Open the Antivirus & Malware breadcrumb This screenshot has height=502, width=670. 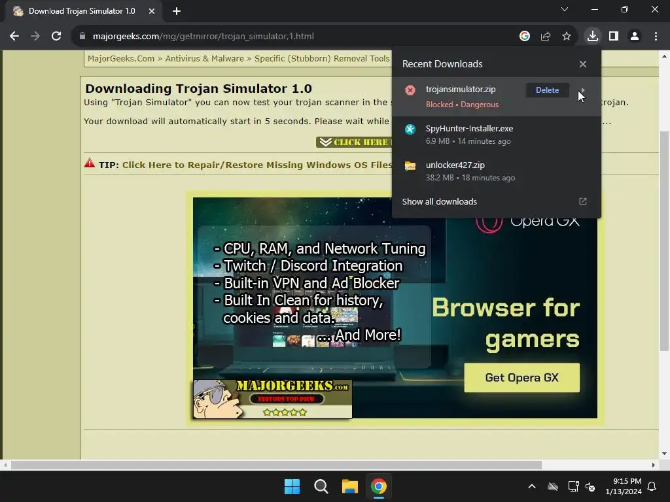click(x=205, y=58)
